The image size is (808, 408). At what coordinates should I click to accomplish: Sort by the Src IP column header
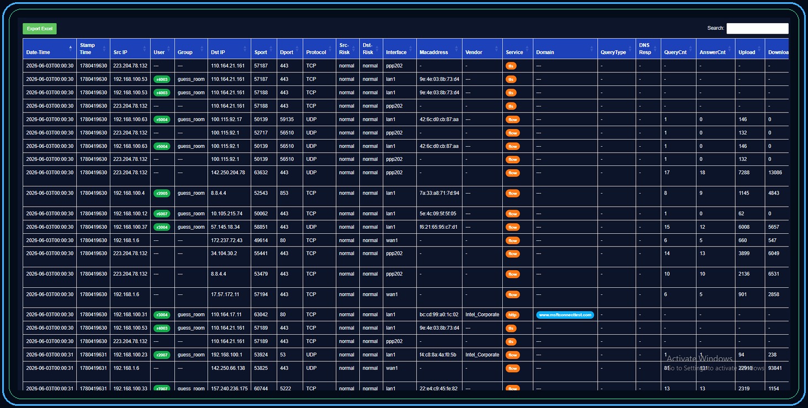pos(130,49)
